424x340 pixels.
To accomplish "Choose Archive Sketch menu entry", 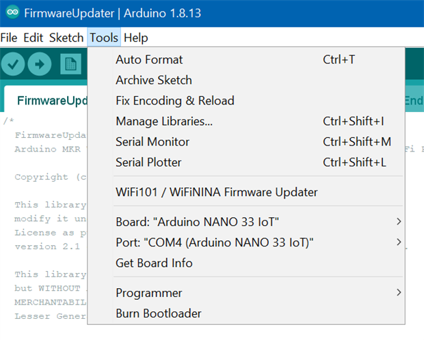I will click(x=154, y=80).
